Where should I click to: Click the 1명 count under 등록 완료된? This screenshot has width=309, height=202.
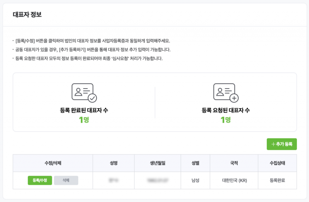84,120
